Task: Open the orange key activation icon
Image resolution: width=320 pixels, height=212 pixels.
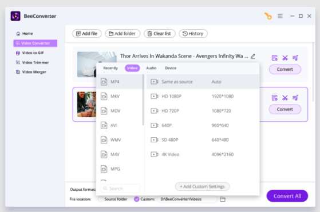Action: coord(268,16)
